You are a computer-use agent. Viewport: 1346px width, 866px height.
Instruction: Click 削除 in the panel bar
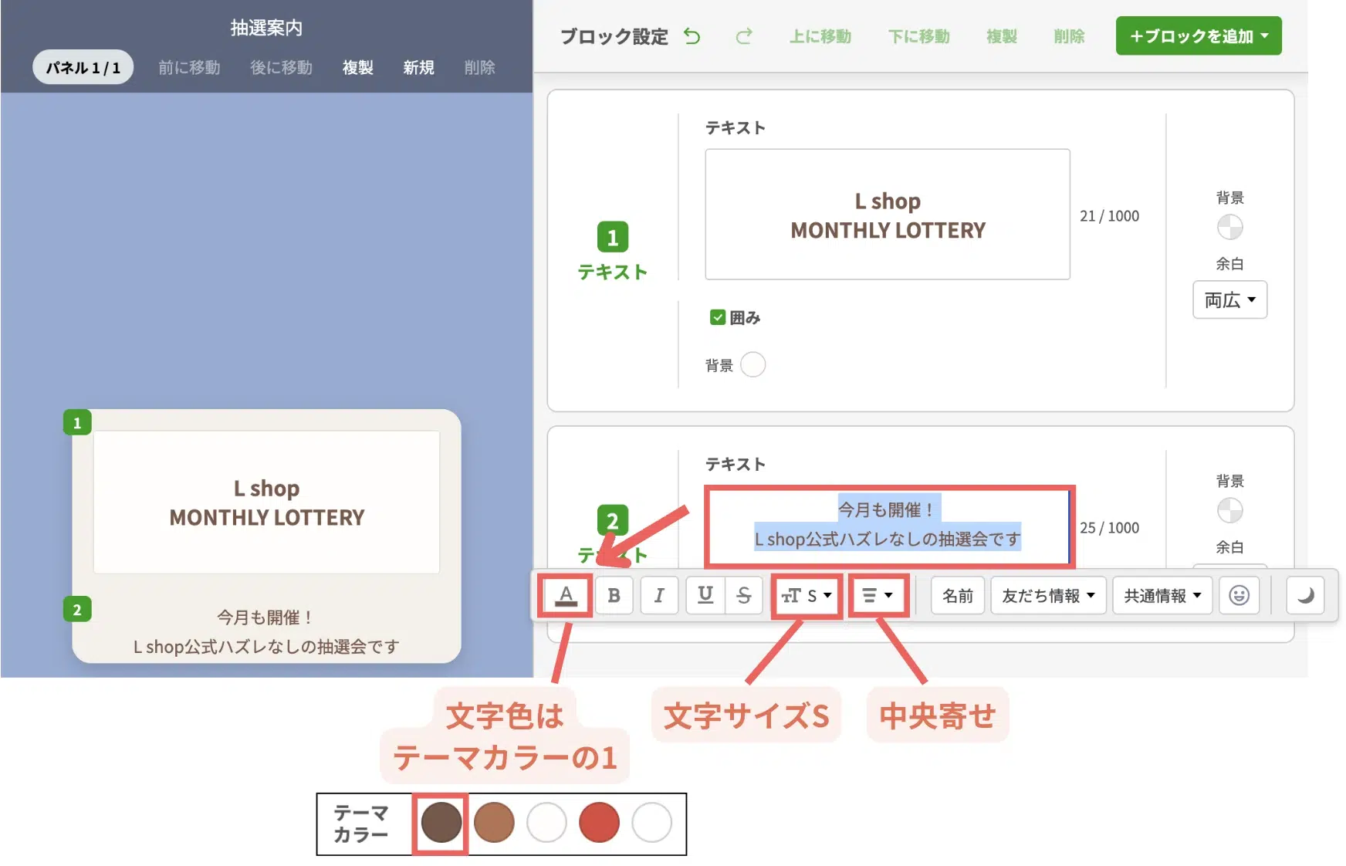tap(479, 68)
